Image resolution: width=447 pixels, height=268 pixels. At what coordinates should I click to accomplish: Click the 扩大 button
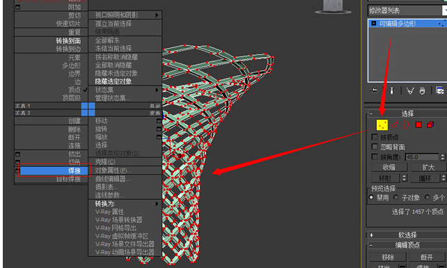coord(428,167)
